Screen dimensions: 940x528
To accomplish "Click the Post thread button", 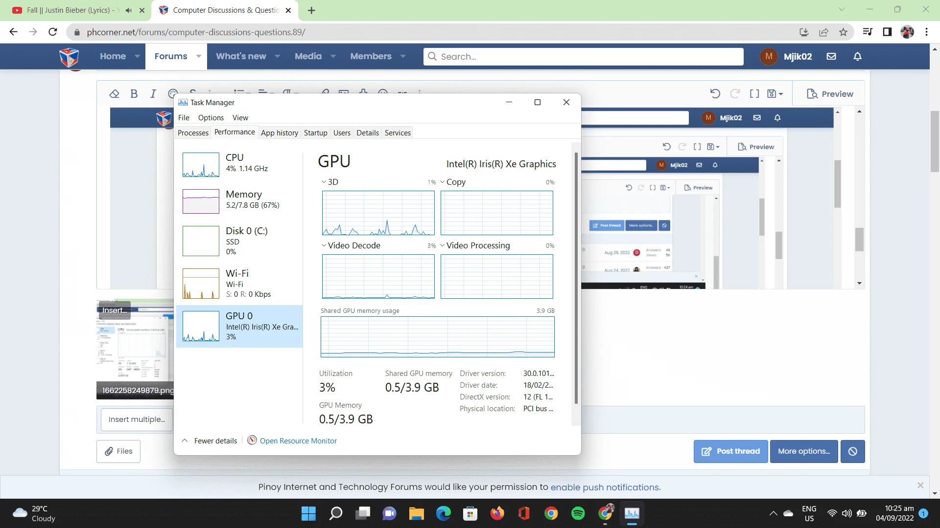I will point(730,451).
